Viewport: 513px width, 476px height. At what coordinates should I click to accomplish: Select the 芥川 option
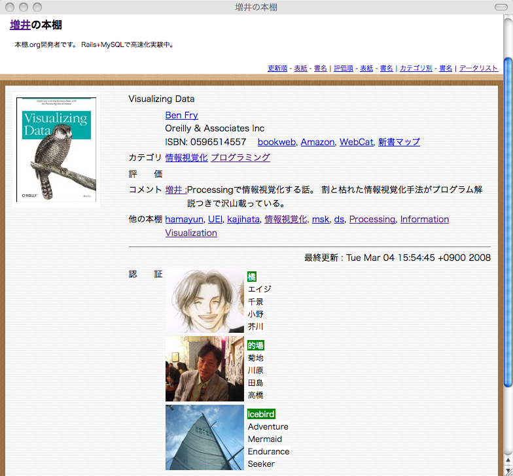pos(255,326)
